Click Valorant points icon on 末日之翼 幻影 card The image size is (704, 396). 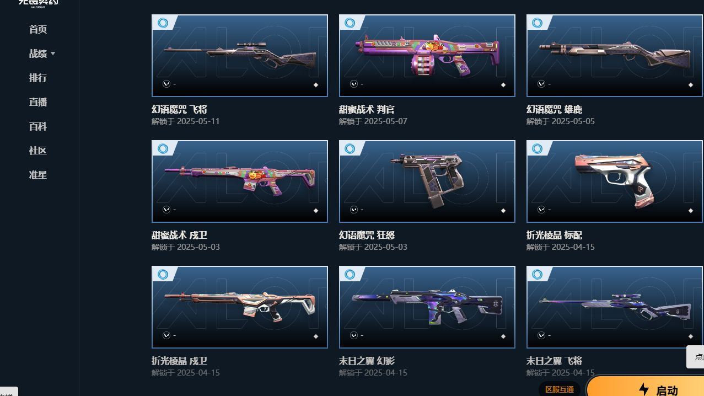click(x=354, y=335)
